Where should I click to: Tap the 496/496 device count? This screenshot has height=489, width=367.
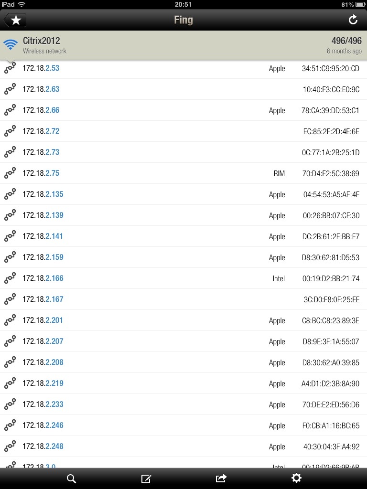tap(346, 41)
